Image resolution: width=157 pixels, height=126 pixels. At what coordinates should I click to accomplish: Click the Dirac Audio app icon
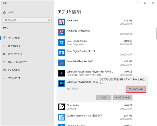tap(62, 107)
